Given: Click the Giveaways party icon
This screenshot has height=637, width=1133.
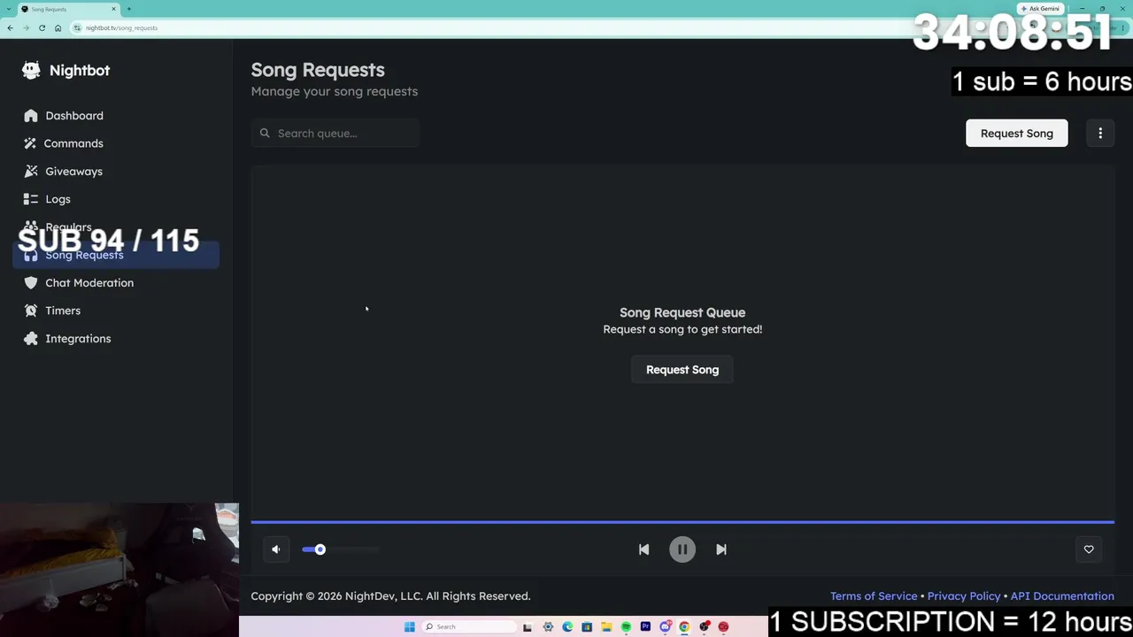Looking at the screenshot, I should [x=31, y=172].
